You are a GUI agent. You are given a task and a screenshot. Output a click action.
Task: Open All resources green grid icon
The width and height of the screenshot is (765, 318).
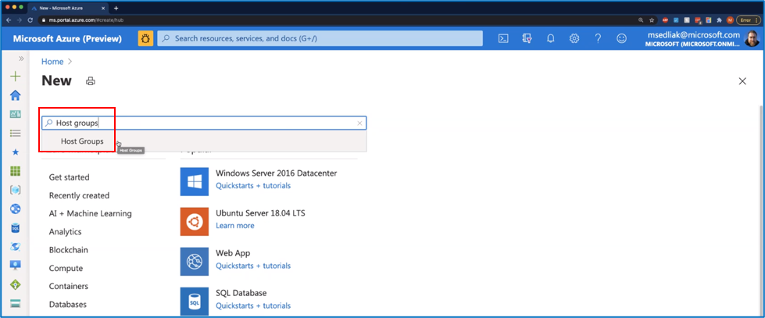pos(16,170)
